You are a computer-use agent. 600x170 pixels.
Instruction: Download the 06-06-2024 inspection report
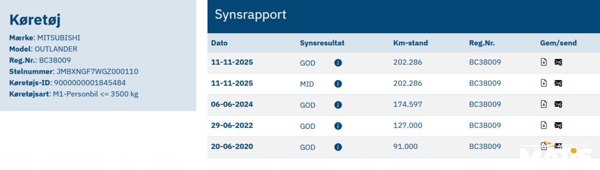coord(544,104)
